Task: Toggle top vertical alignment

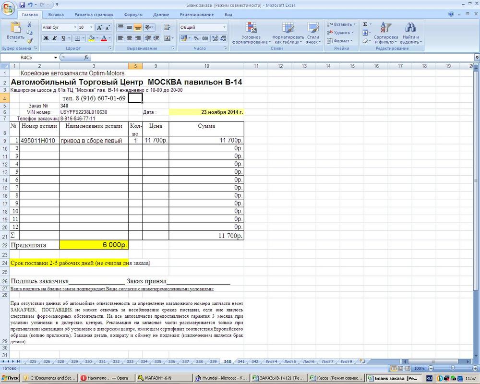Action: [120, 27]
